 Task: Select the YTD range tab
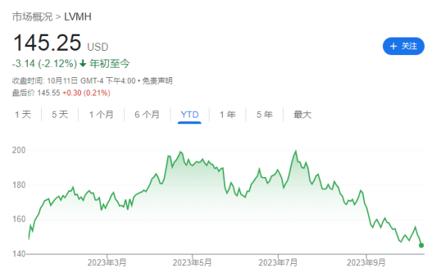[190, 115]
